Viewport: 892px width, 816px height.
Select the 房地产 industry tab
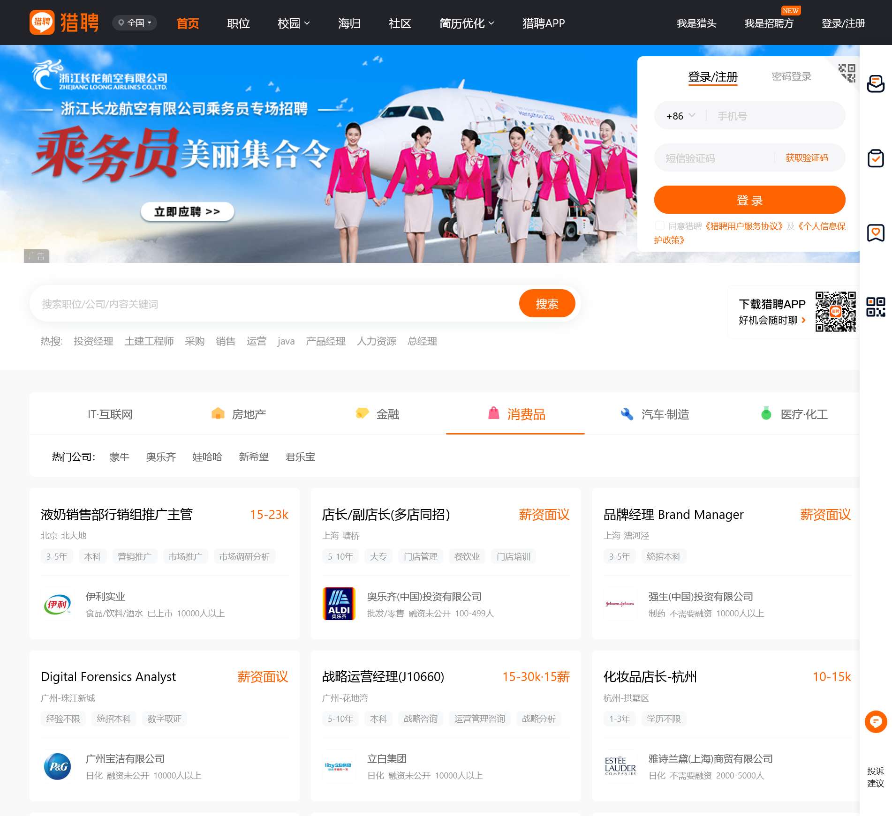238,414
